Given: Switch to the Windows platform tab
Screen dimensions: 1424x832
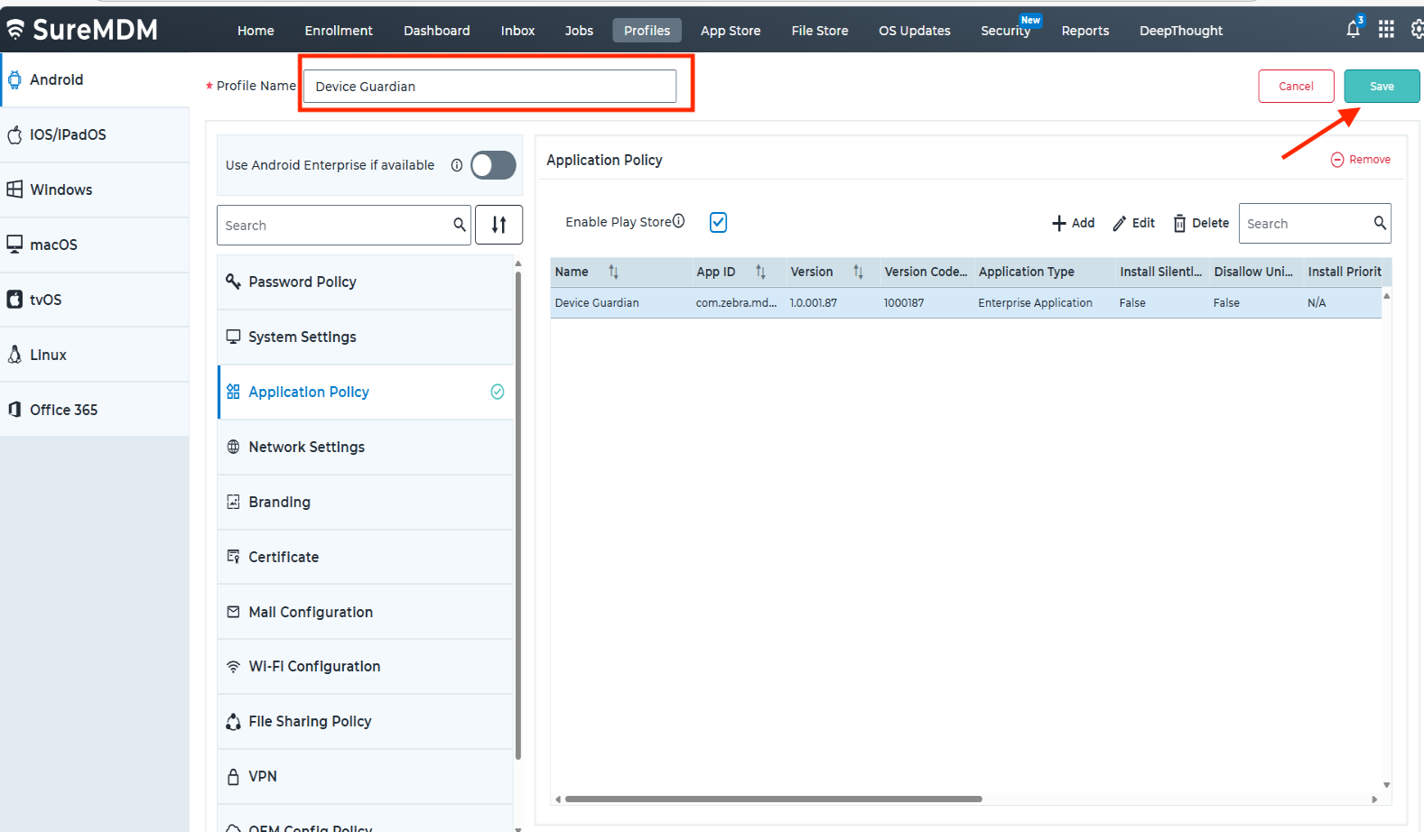Looking at the screenshot, I should pos(60,190).
